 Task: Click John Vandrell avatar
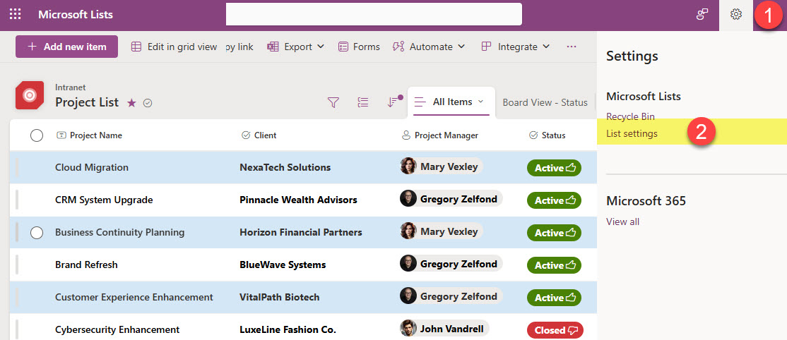click(x=408, y=328)
